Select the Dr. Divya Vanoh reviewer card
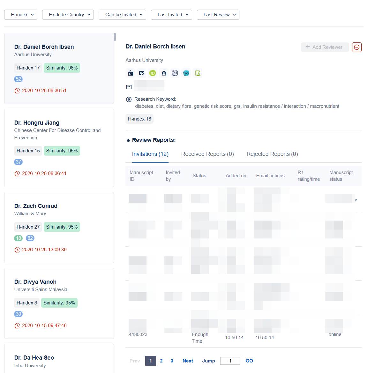The width and height of the screenshot is (369, 373). click(59, 303)
